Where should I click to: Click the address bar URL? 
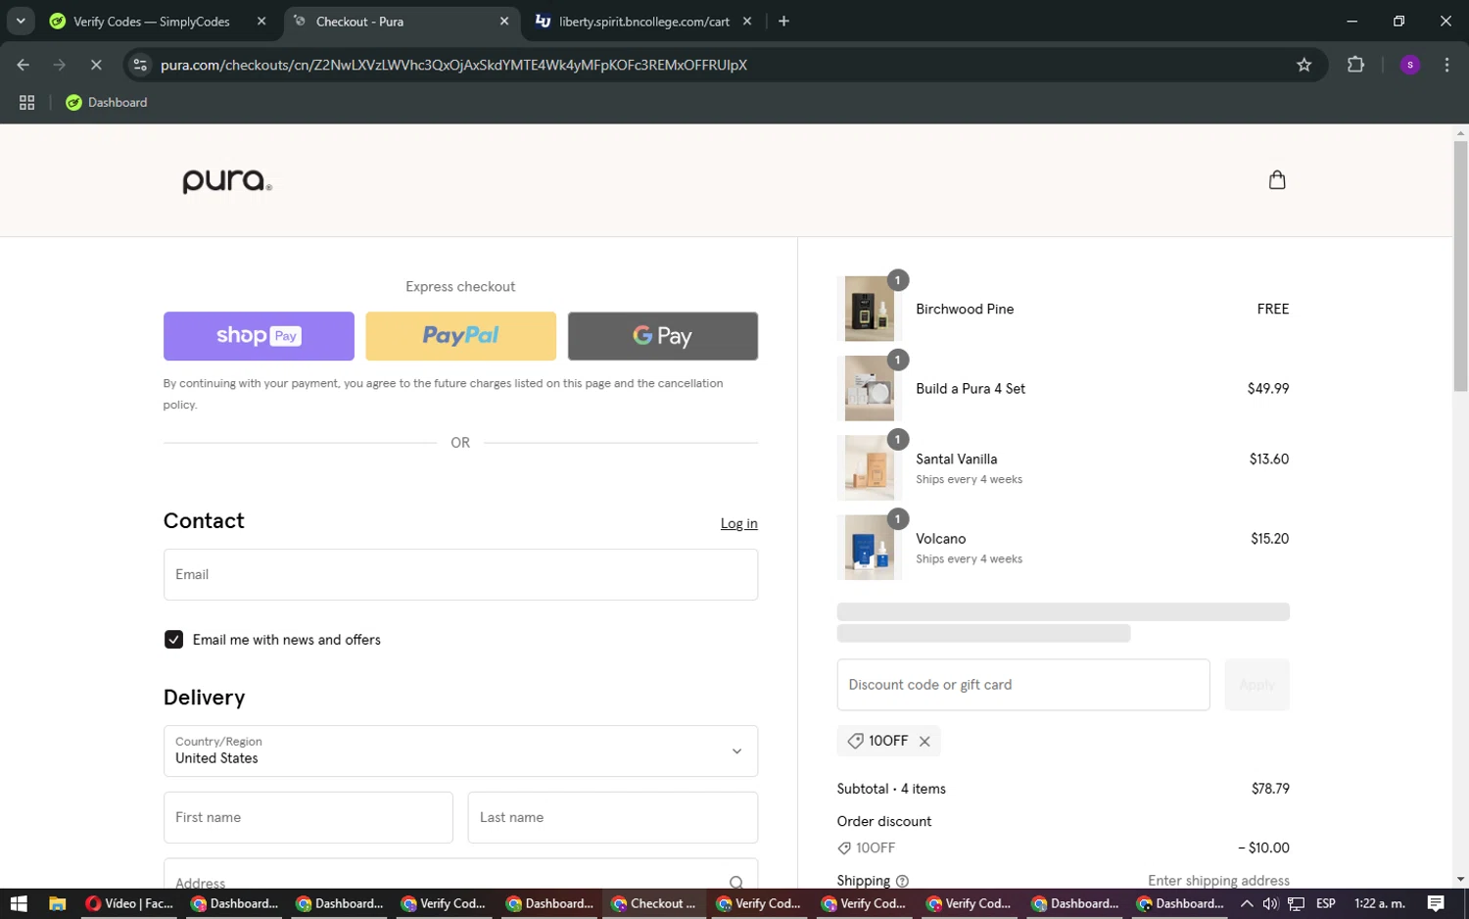(x=453, y=65)
